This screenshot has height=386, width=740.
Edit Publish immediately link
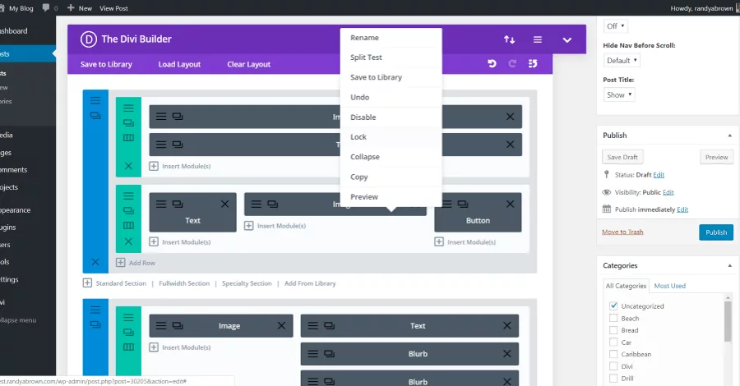682,209
